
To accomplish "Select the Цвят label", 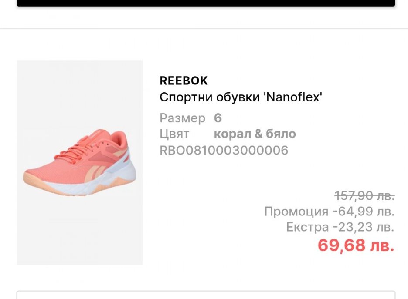I will click(x=174, y=134).
